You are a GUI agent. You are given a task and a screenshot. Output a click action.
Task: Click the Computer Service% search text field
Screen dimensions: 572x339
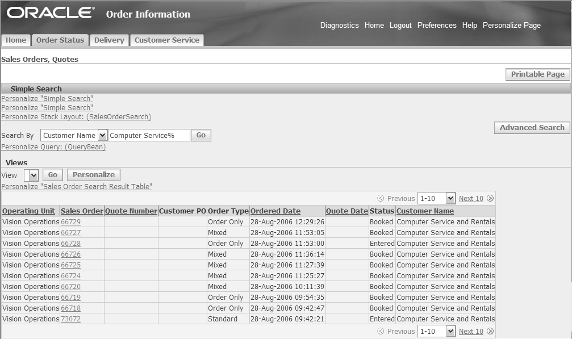pyautogui.click(x=149, y=135)
